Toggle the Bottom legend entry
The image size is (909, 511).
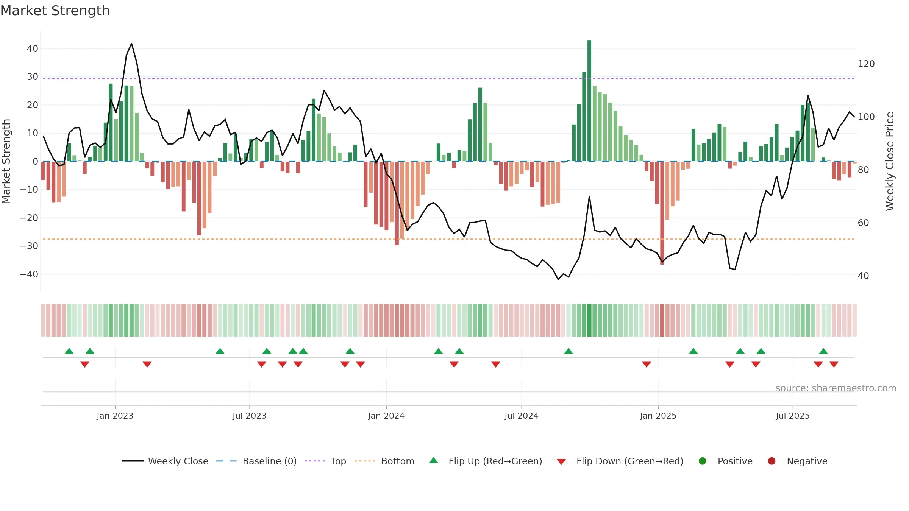point(384,461)
